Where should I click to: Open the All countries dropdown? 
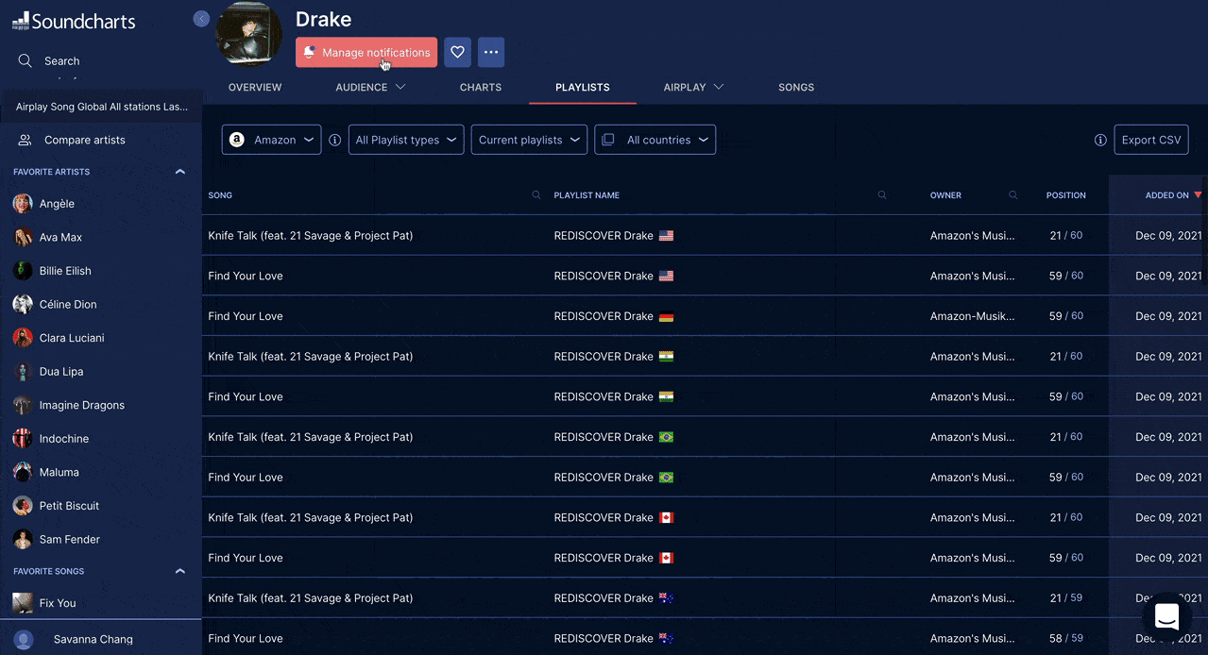[655, 140]
